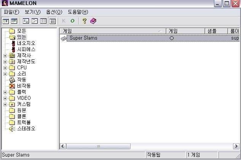This screenshot has width=241, height=160.
Task: Click Super Slams in the status bar
Action: [x=16, y=155]
